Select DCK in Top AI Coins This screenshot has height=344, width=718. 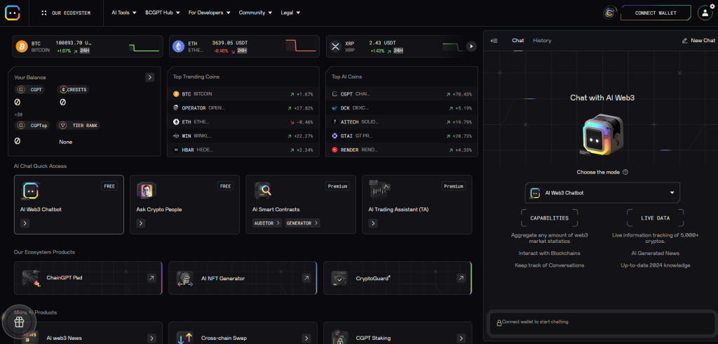(x=402, y=108)
